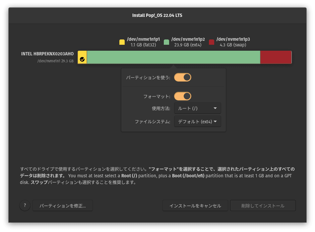The image size is (315, 232).
Task: Open the ファイルシステム dropdown showing デフォルト (ext4)
Action: click(x=198, y=122)
